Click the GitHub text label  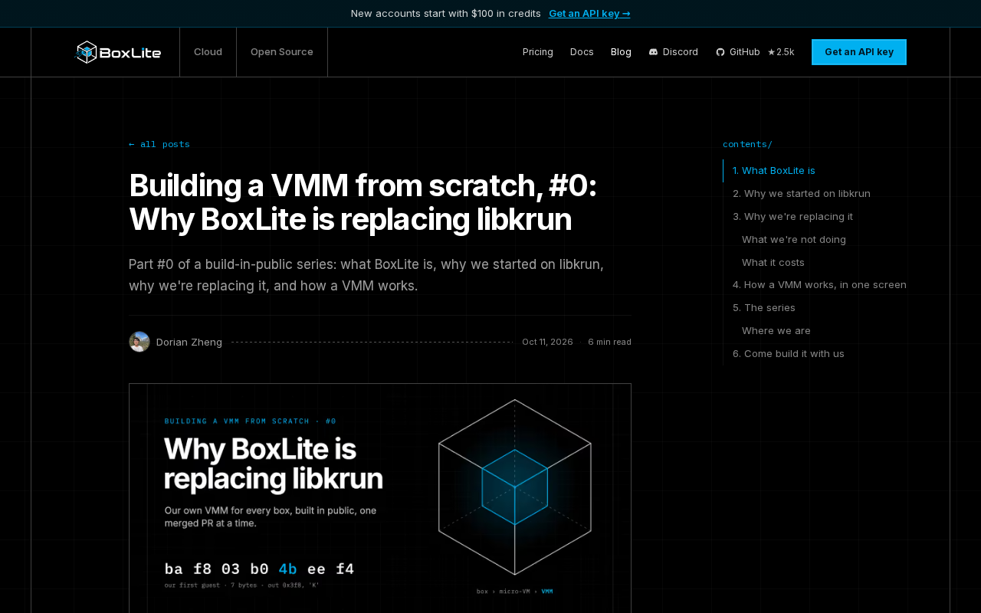[745, 52]
